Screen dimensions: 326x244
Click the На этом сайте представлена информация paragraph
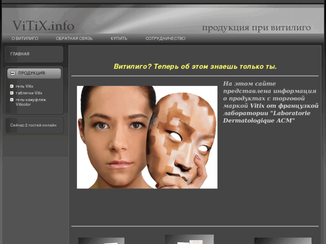point(271,102)
